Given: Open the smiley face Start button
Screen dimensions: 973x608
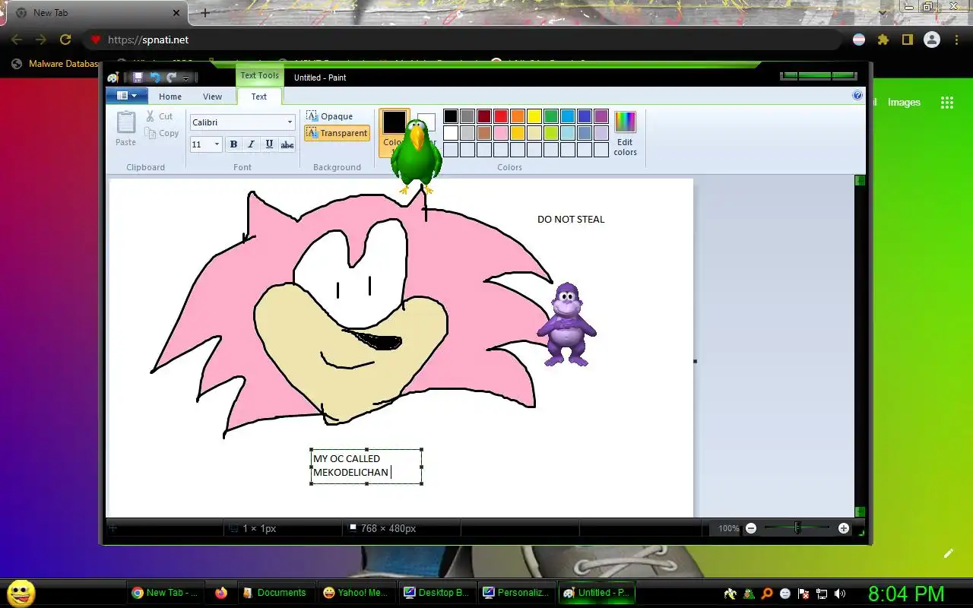Looking at the screenshot, I should point(21,593).
